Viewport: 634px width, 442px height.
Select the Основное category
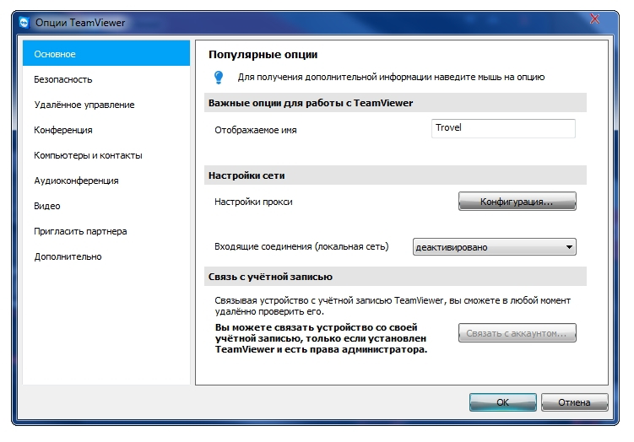point(106,53)
